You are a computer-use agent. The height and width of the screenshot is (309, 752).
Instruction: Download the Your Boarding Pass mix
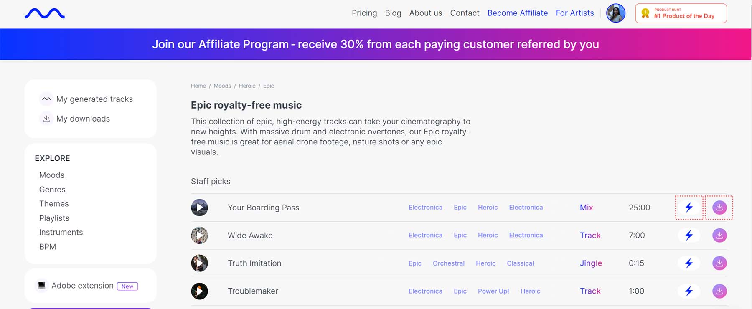pos(719,208)
